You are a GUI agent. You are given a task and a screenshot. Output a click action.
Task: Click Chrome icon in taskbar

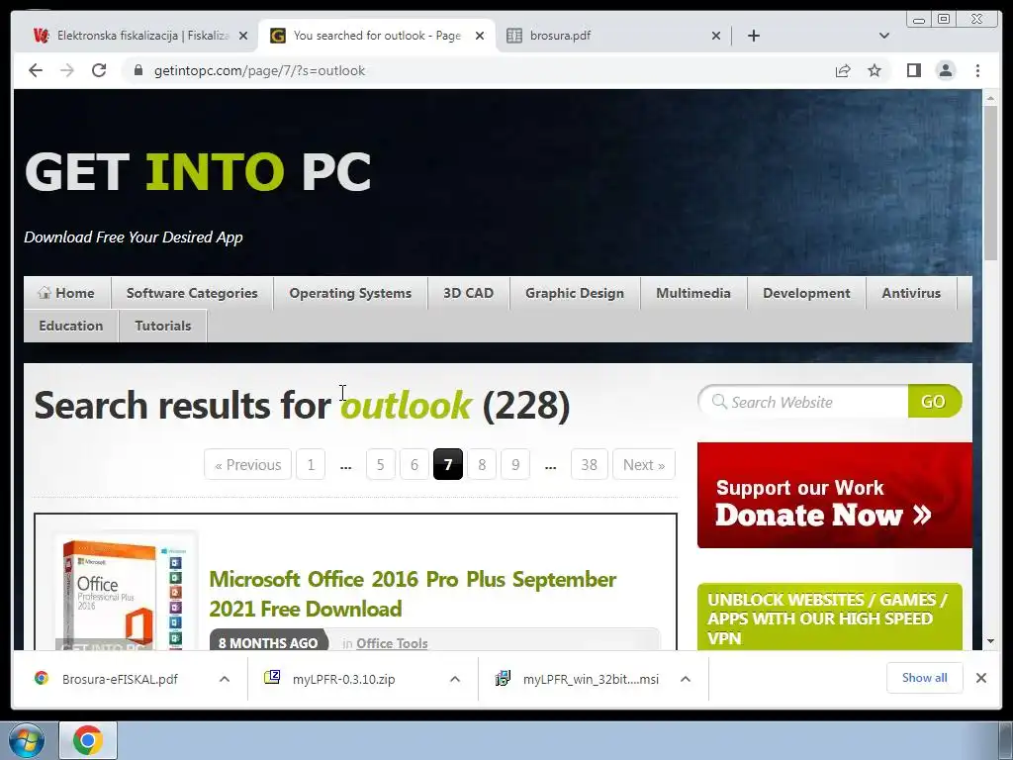88,740
